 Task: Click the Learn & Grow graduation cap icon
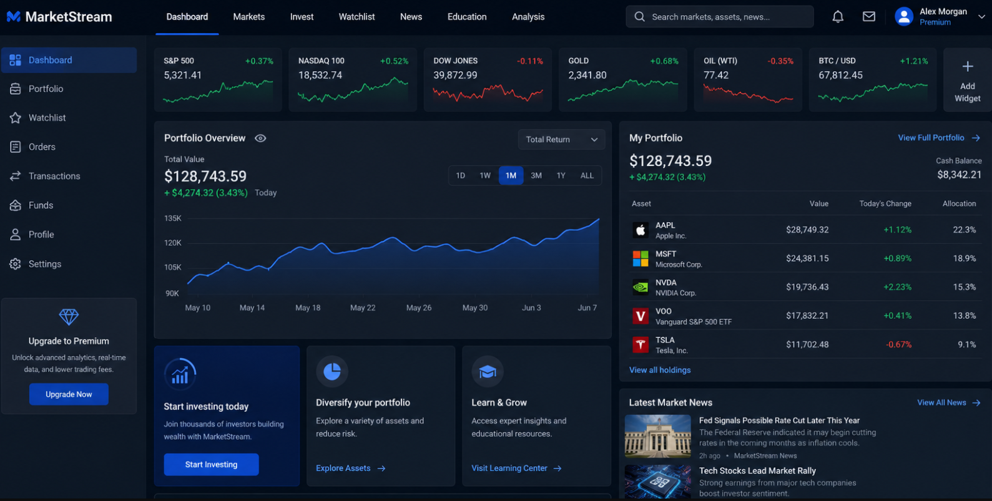click(488, 372)
